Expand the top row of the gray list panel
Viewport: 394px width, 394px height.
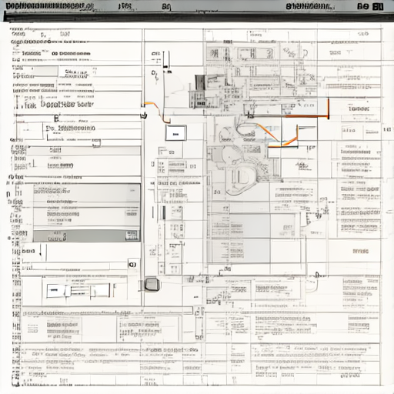(87, 191)
